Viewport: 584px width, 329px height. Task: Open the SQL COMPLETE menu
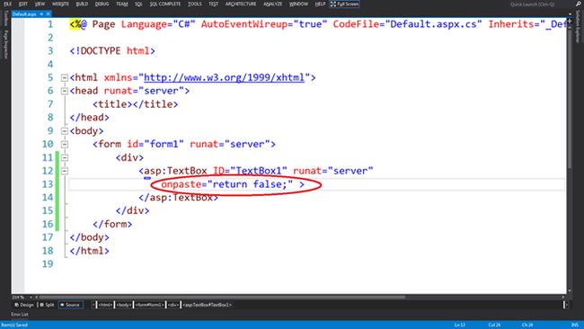coord(165,4)
